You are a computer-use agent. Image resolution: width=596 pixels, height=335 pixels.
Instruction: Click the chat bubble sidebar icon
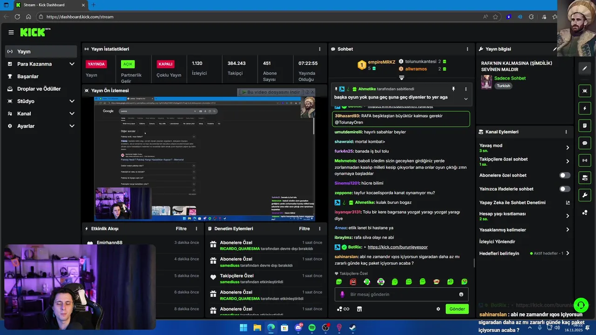tap(585, 143)
